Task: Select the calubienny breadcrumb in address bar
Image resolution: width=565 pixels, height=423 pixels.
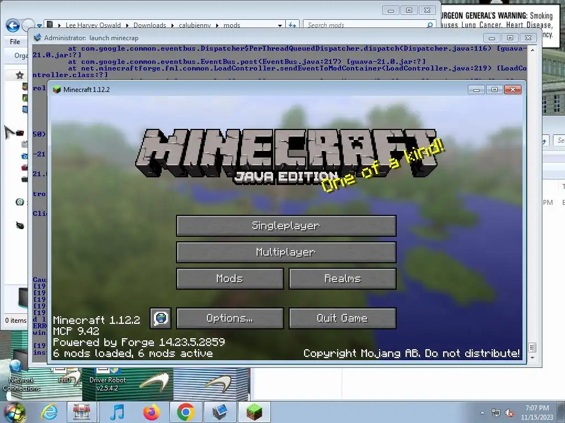Action: coord(195,25)
